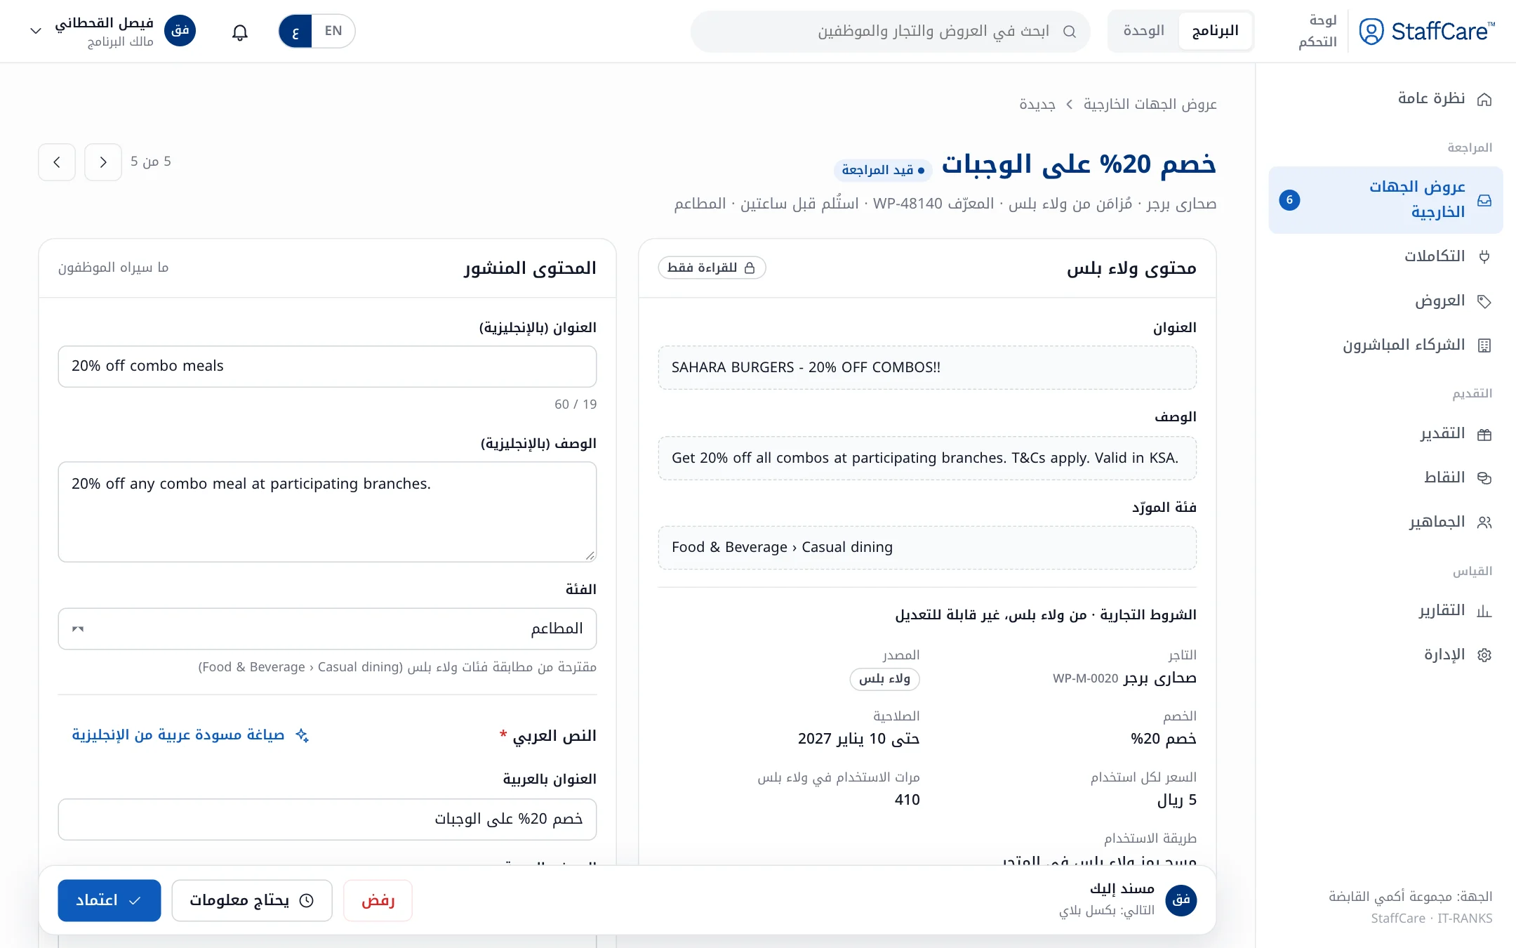Click the search magnifier icon
This screenshot has height=948, width=1516.
[x=1070, y=32]
